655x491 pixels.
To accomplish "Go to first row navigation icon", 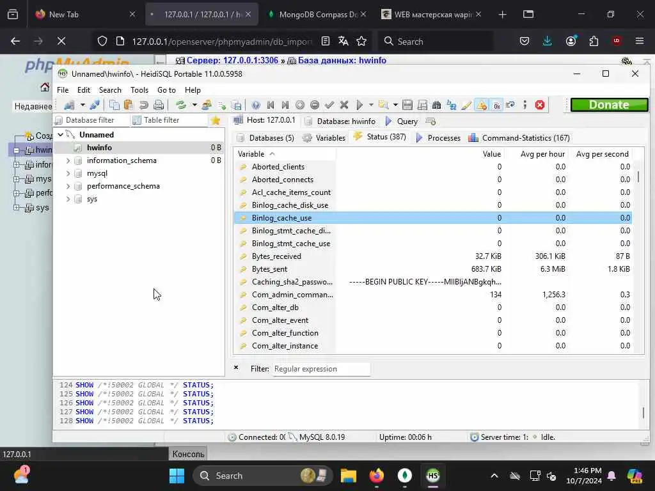I will click(x=271, y=105).
